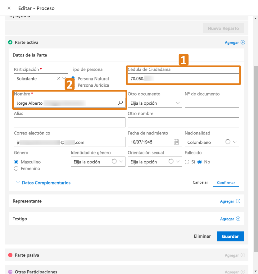Click the plus circle icon in Representante row
Screen dimensions: 258x274
pyautogui.click(x=238, y=201)
